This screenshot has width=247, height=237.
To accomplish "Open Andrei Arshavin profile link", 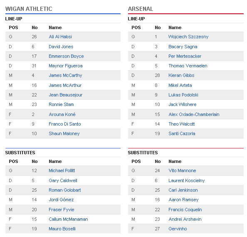I will coord(185,219).
